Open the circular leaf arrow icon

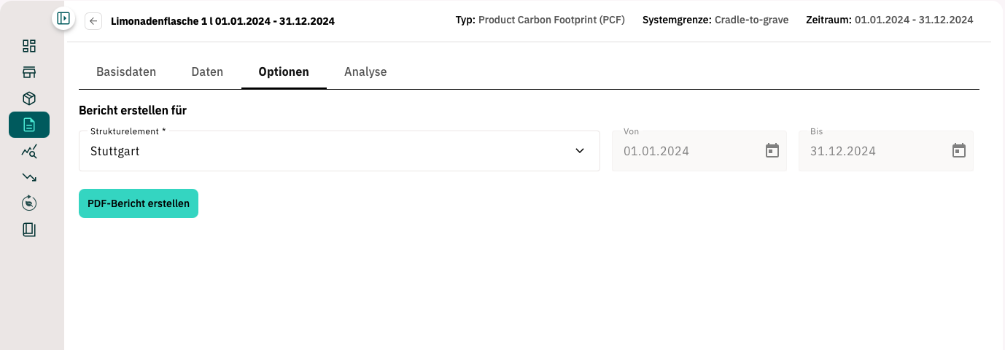tap(29, 203)
